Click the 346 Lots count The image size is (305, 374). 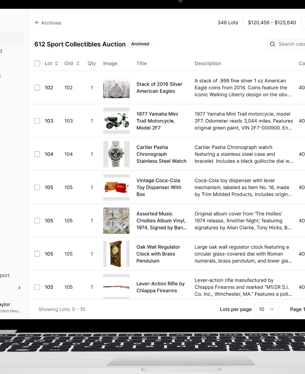pyautogui.click(x=228, y=23)
